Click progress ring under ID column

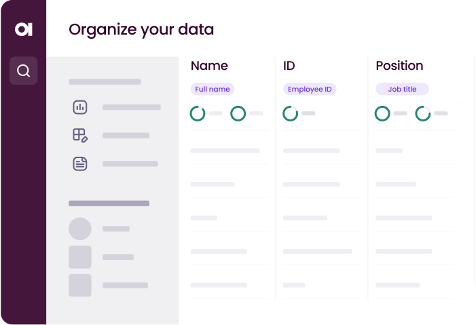(290, 113)
